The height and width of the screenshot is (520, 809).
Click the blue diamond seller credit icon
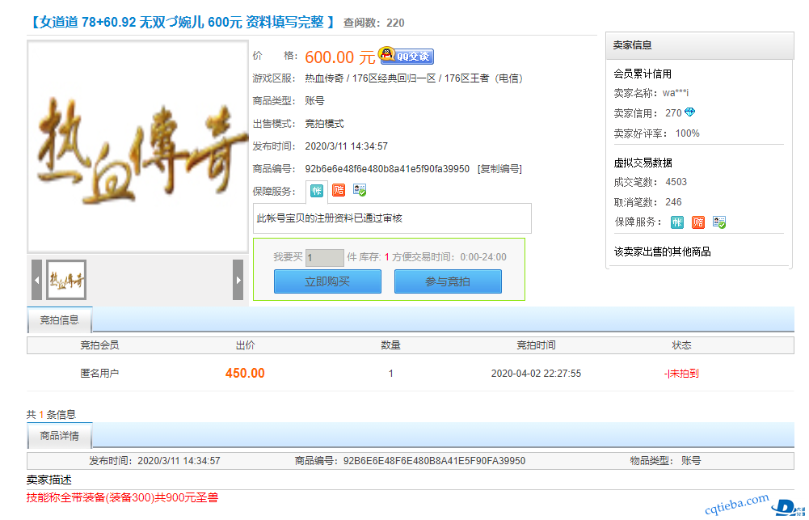click(690, 112)
